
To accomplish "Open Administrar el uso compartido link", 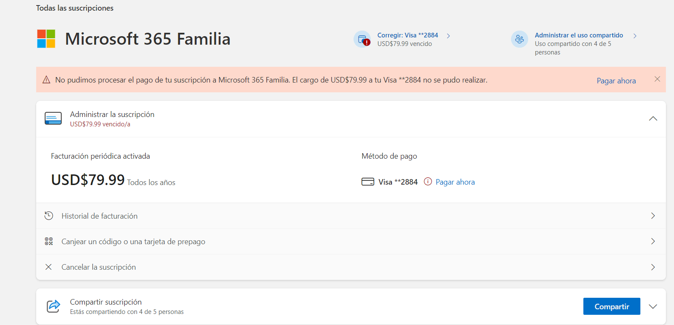I will (579, 35).
